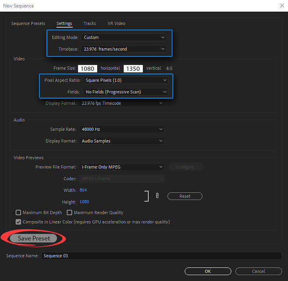288x281 pixels.
Task: Open the Editing Mode dropdown
Action: coord(124,37)
